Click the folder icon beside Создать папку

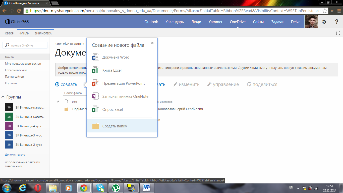pos(96,126)
